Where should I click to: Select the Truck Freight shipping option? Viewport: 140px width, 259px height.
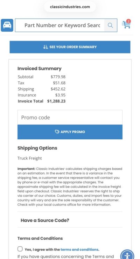click(x=30, y=158)
